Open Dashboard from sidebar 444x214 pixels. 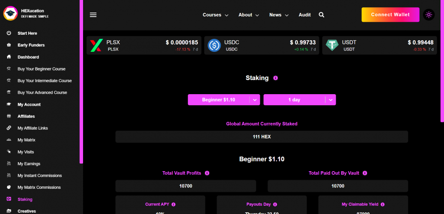pyautogui.click(x=28, y=57)
